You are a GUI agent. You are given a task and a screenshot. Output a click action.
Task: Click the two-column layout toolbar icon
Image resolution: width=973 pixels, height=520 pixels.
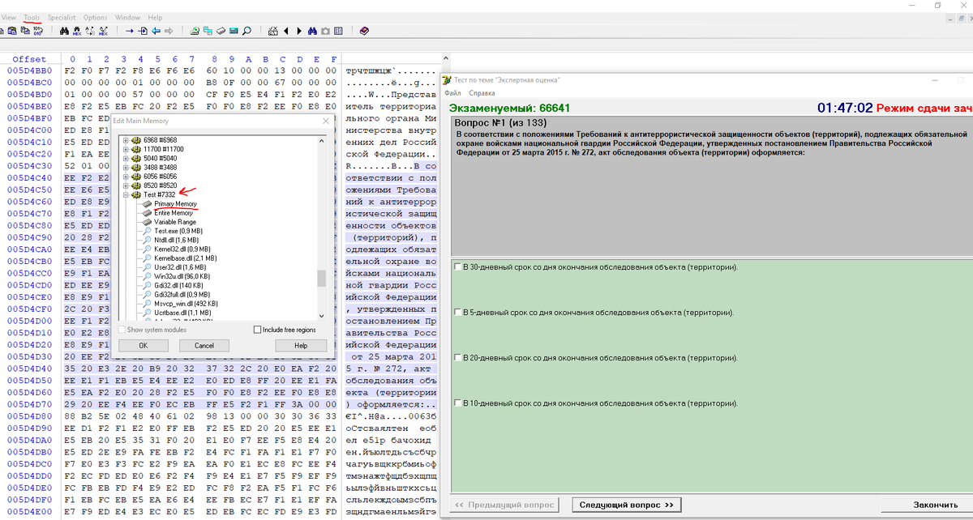tap(338, 31)
